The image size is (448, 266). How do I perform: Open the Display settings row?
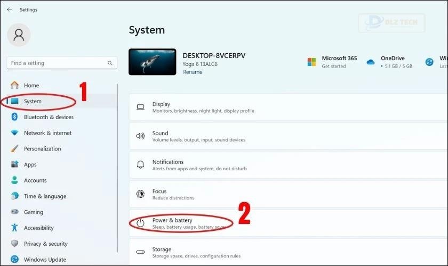(x=288, y=107)
